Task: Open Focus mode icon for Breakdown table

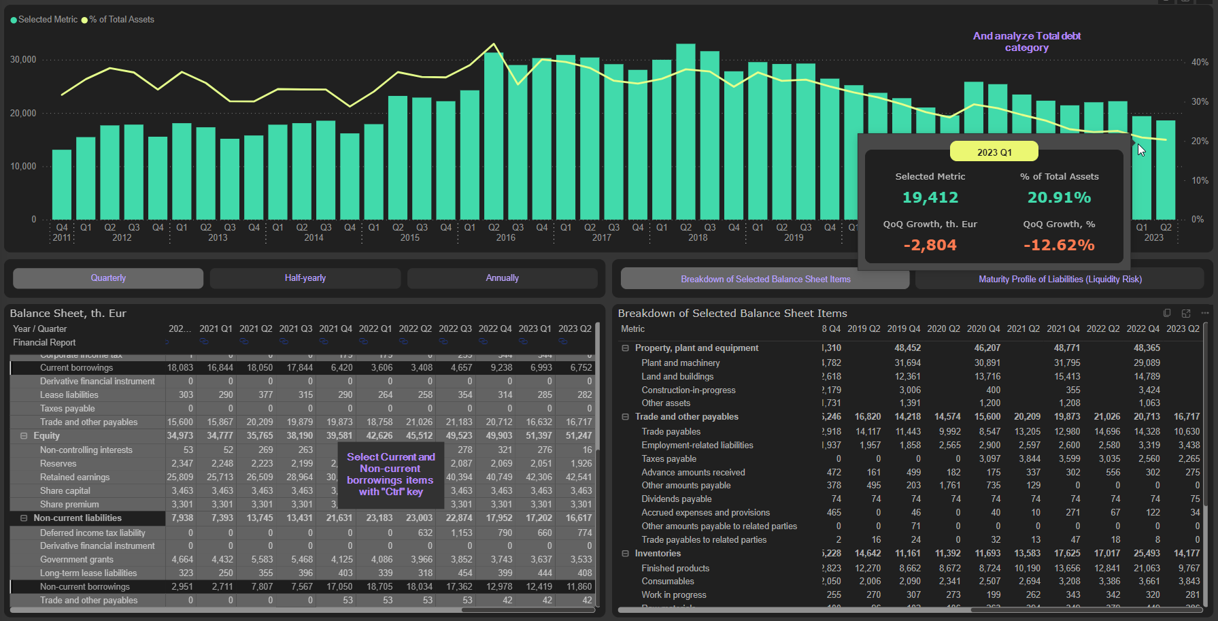Action: click(1186, 313)
